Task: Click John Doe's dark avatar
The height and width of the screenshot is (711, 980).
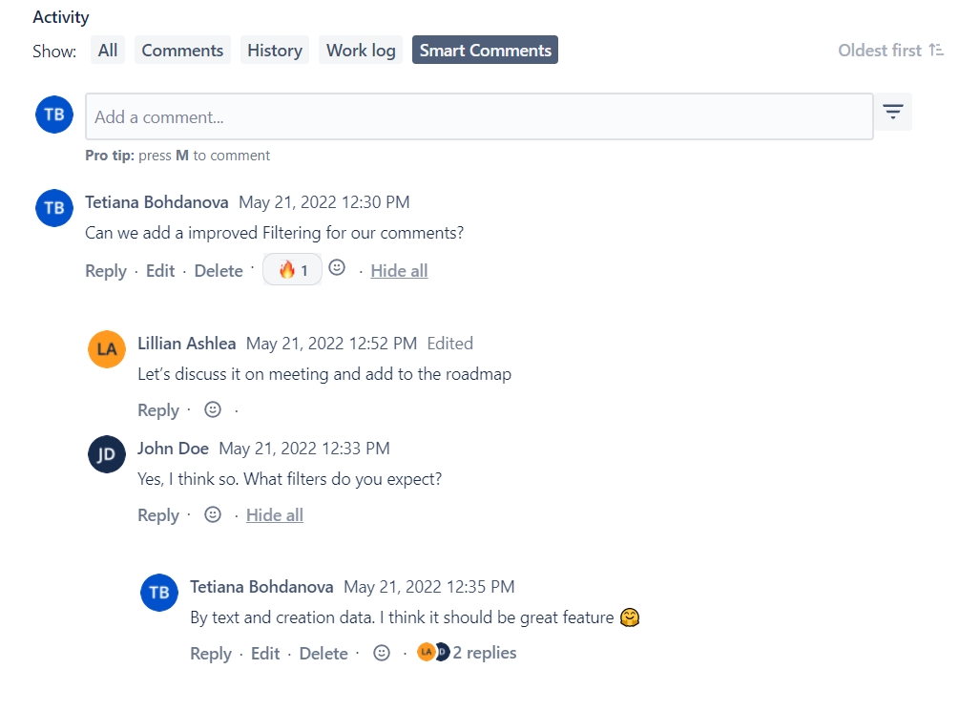Action: pyautogui.click(x=107, y=454)
